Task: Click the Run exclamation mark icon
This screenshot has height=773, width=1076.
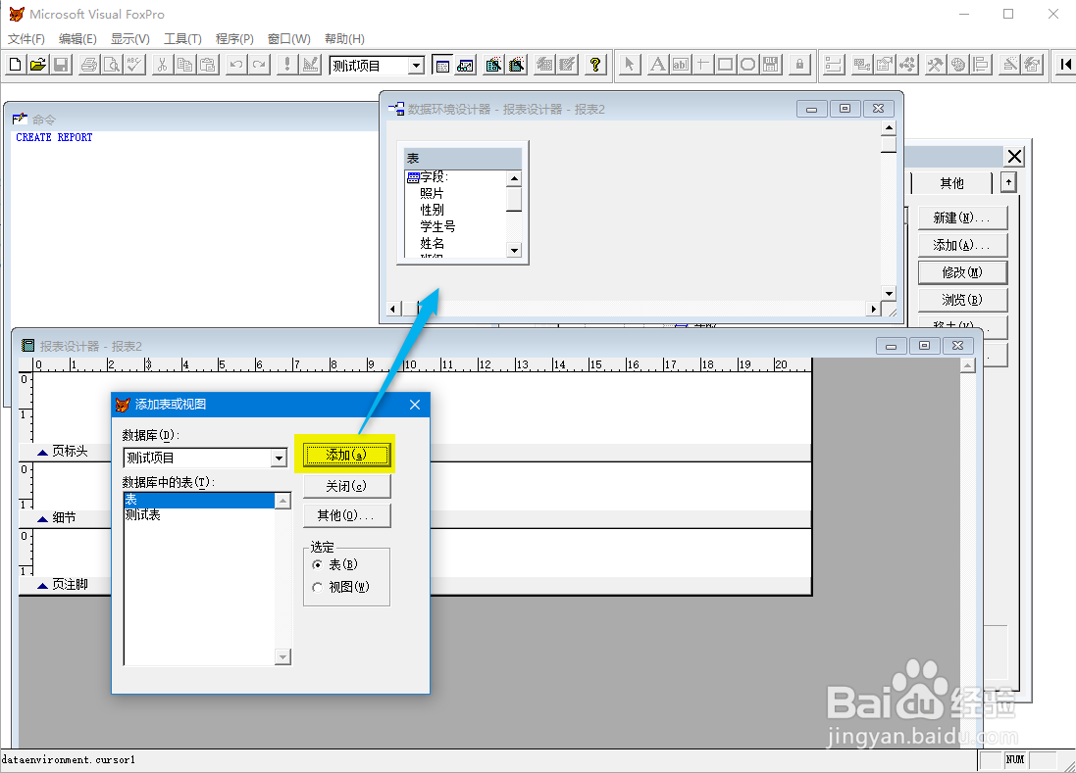Action: click(286, 65)
